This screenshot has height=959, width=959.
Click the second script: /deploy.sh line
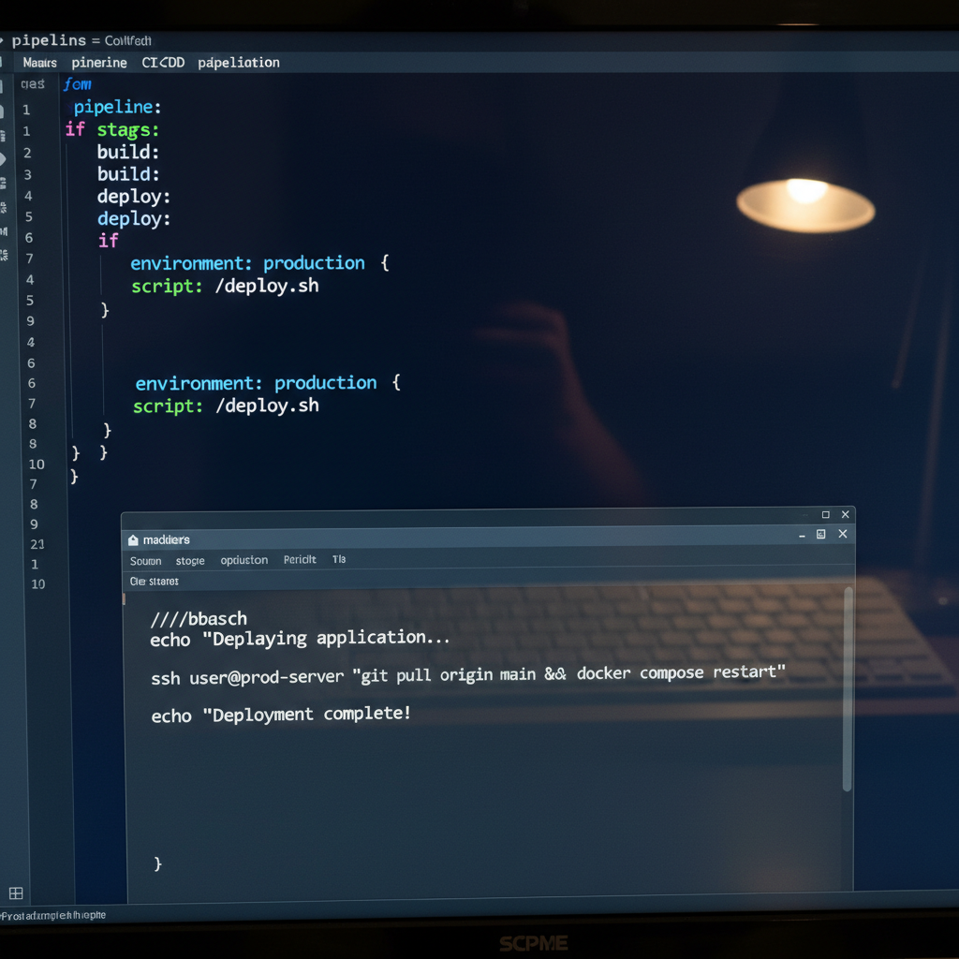(227, 406)
